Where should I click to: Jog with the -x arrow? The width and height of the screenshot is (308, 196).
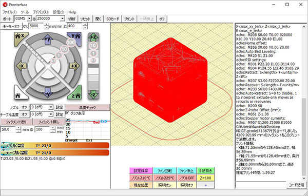21,66
